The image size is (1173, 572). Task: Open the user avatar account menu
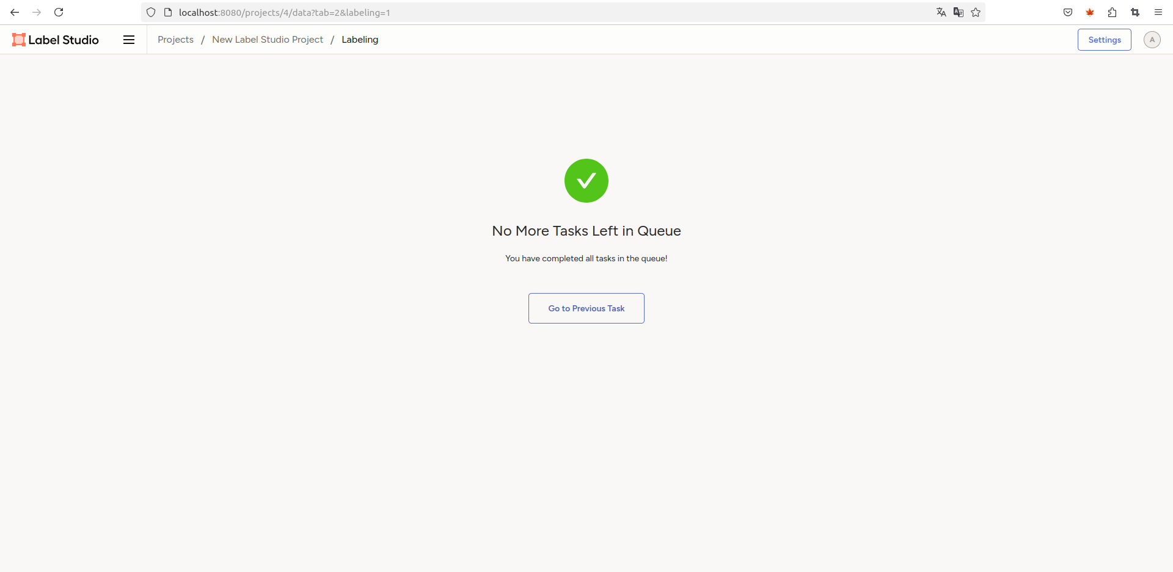click(x=1152, y=40)
